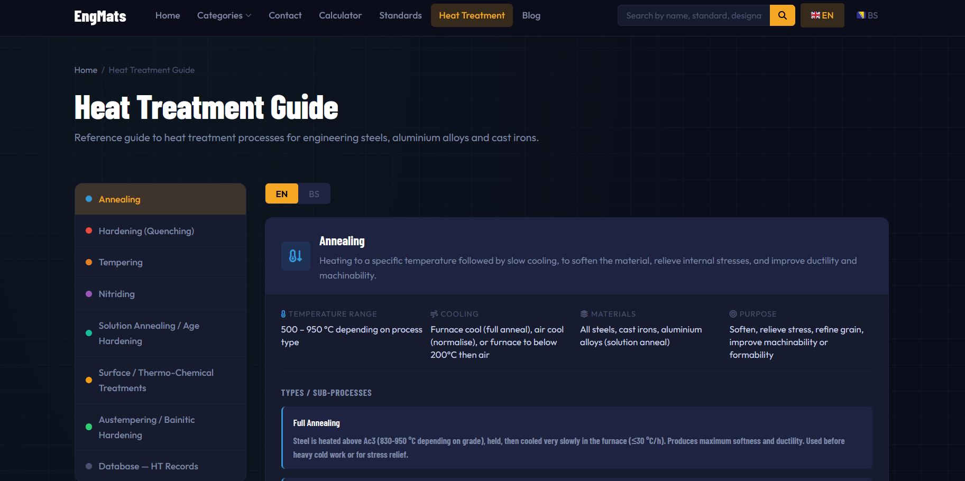965x481 pixels.
Task: Click the Temperature Range thermometer icon
Action: pos(283,314)
